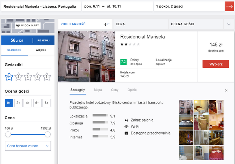Toggle the 0+ guest rating filter
Viewport: 235px width, 164px height.
(x=9, y=103)
